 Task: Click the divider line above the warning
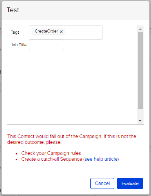(x=75, y=125)
